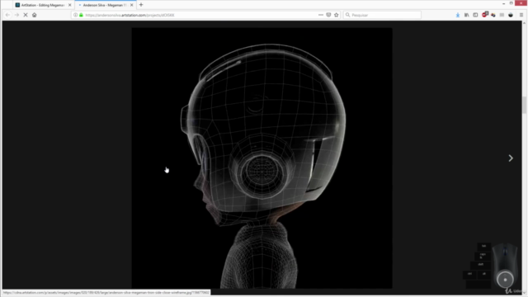The height and width of the screenshot is (297, 528).
Task: Close the ArtStation Editing Megaman tab
Action: [69, 5]
